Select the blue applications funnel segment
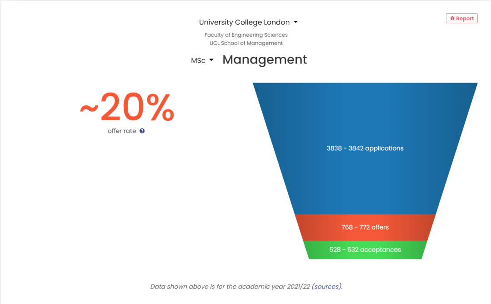The image size is (491, 304). click(365, 148)
